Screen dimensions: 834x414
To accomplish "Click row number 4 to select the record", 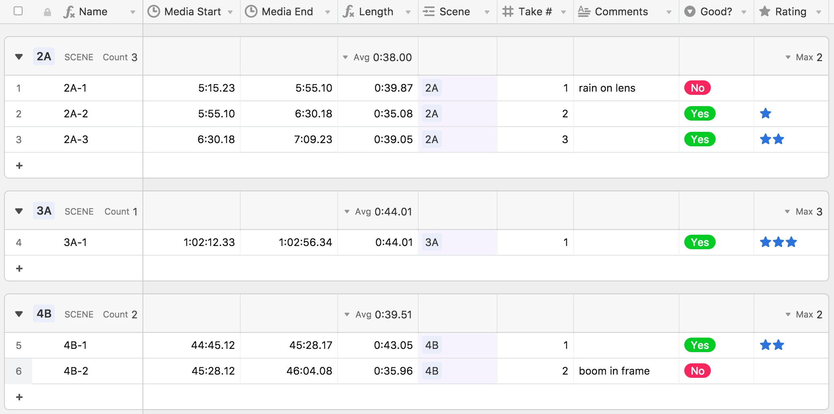I will (19, 242).
